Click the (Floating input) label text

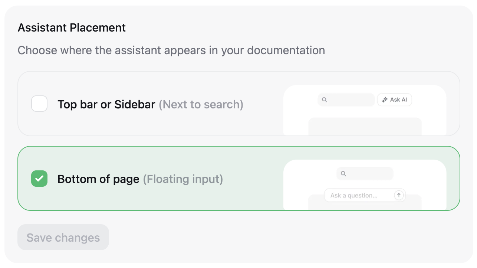coord(182,179)
